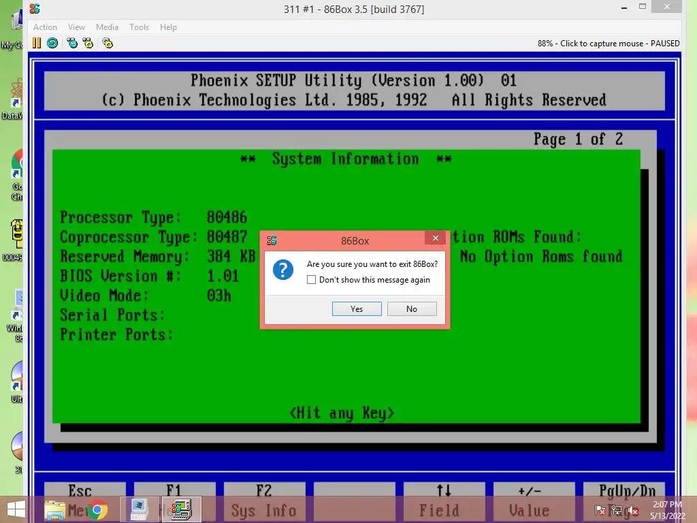The width and height of the screenshot is (697, 523).
Task: Click the blue question mark dialog icon
Action: point(283,270)
